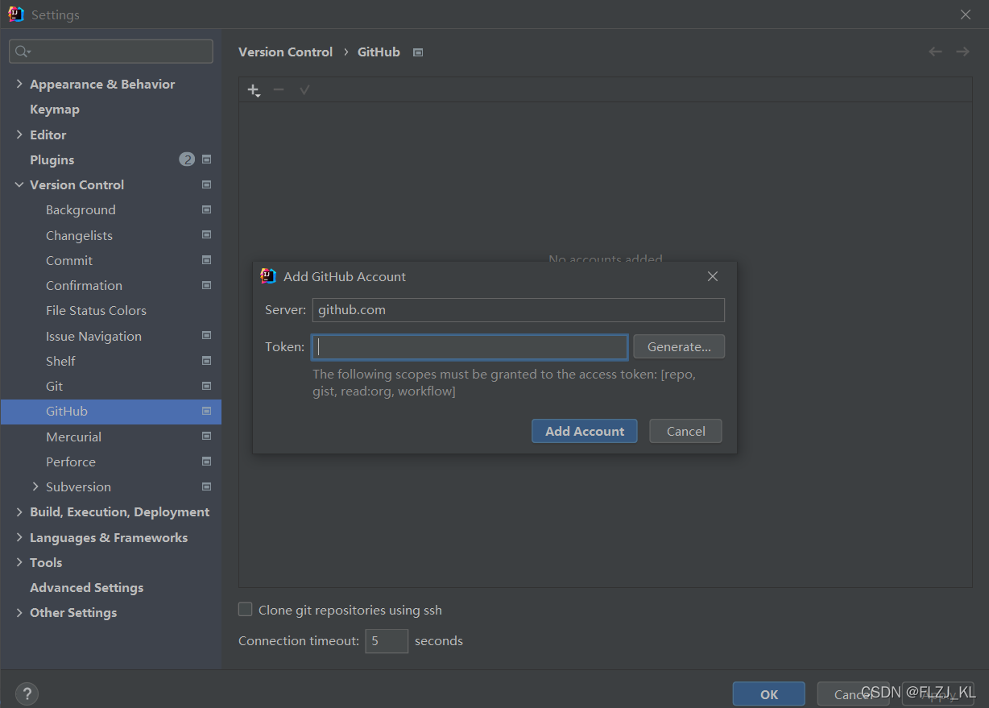Close the Add GitHub Account dialog

712,276
